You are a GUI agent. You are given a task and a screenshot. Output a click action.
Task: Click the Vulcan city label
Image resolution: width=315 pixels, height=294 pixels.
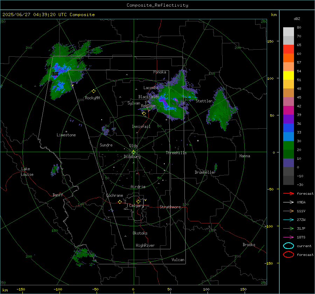click(178, 260)
